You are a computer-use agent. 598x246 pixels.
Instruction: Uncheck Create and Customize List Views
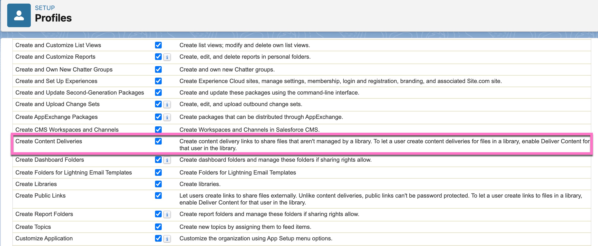coord(158,45)
